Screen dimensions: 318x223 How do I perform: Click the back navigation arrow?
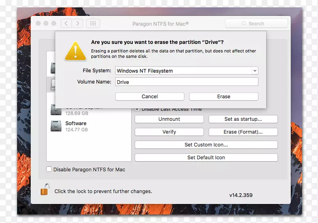[x=66, y=23]
